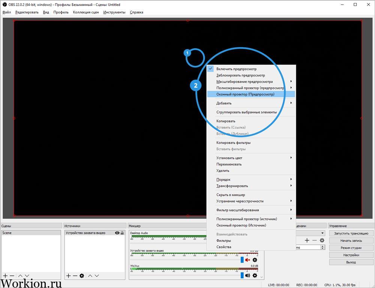Click the OBS logo in title bar
The image size is (375, 288).
click(4, 4)
